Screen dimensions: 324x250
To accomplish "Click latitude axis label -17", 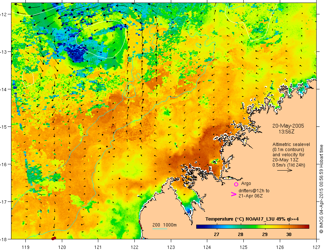I will coord(4,202).
